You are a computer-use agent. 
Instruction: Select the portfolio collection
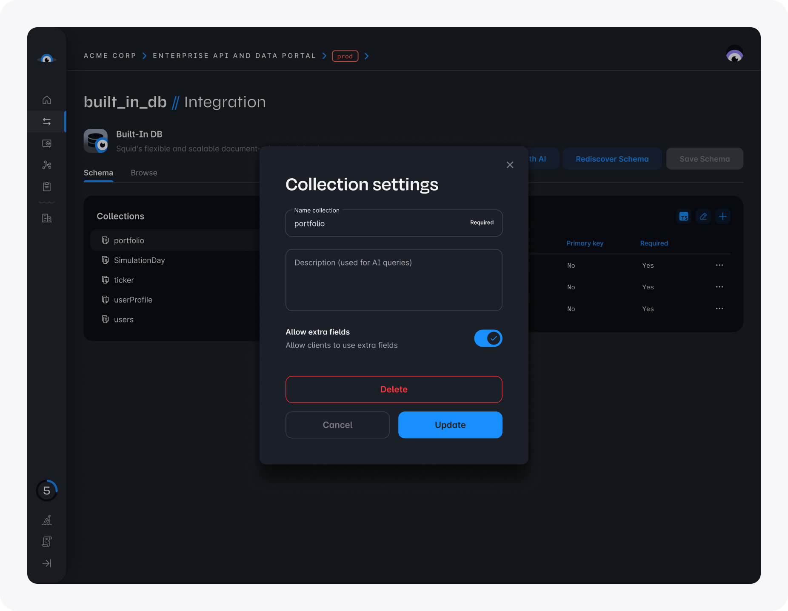pos(175,240)
